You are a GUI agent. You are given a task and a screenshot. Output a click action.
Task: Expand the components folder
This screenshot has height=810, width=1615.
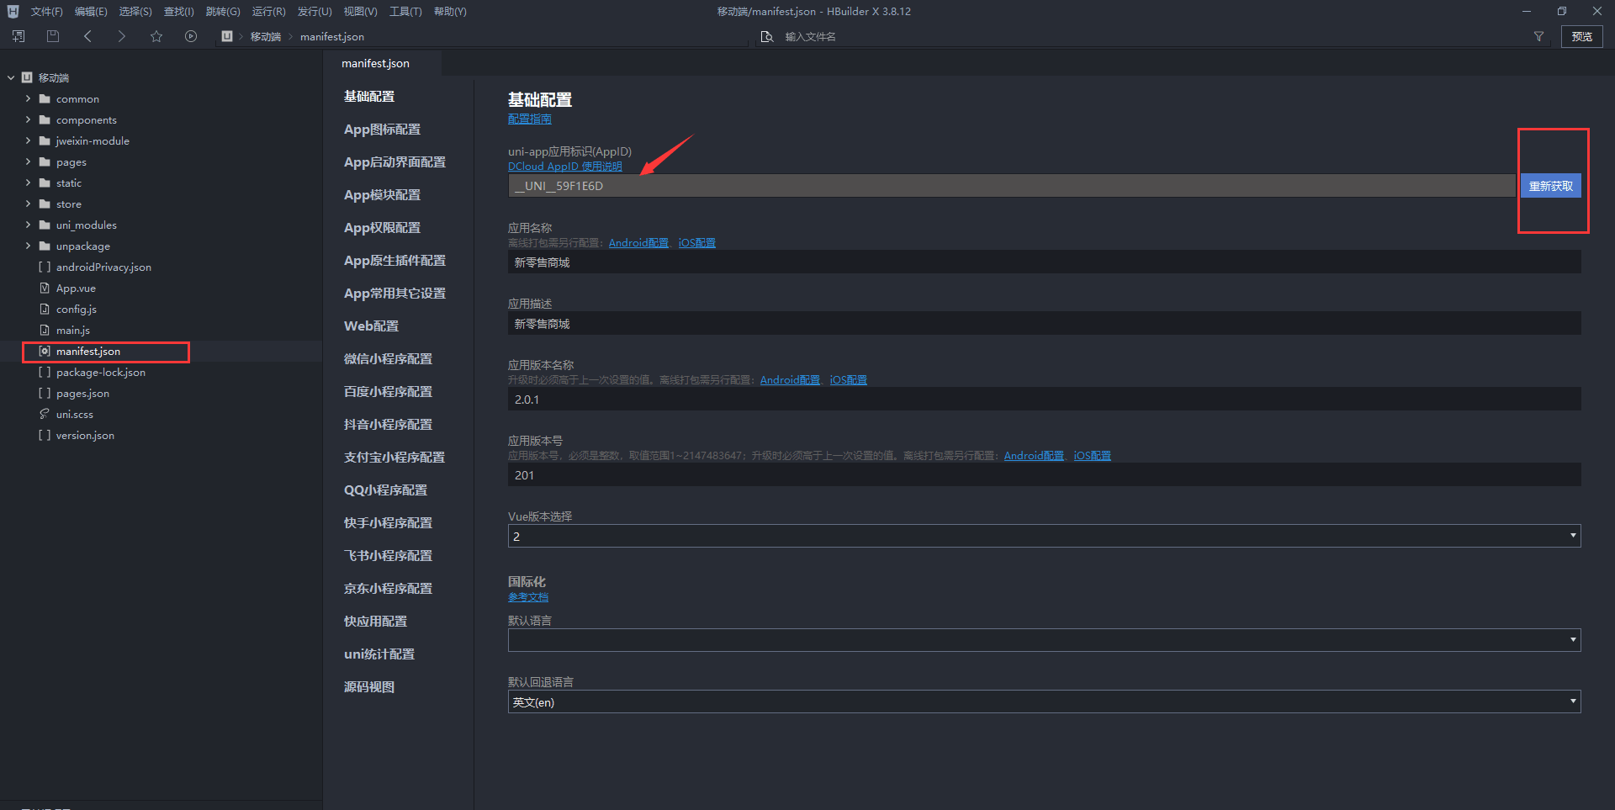click(x=28, y=119)
